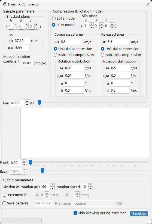Increase Slip plane k value
The width and height of the screenshot is (152, 224).
tap(102, 24)
